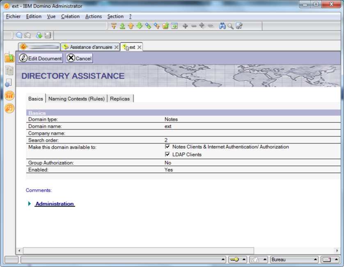Viewport: 344px width, 267px height.
Task: Open the Actions menu
Action: tap(93, 16)
